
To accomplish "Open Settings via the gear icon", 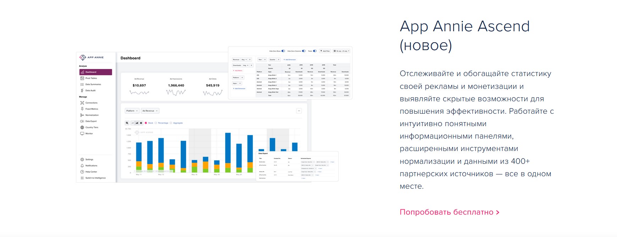I will [x=82, y=160].
